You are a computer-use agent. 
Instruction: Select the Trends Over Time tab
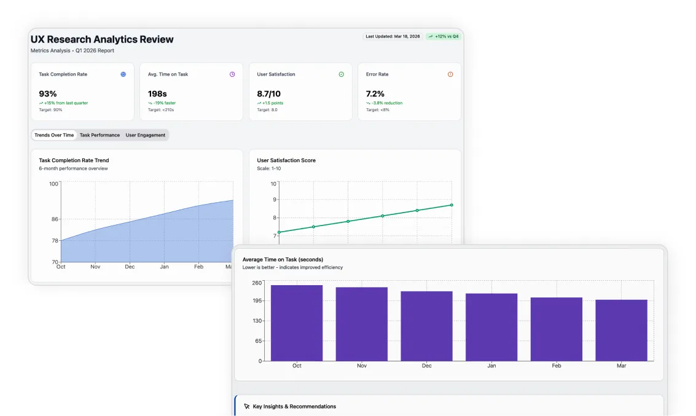[x=54, y=135]
